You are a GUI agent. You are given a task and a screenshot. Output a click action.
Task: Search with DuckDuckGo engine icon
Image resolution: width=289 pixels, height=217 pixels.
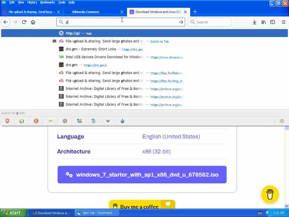pyautogui.click(x=36, y=121)
